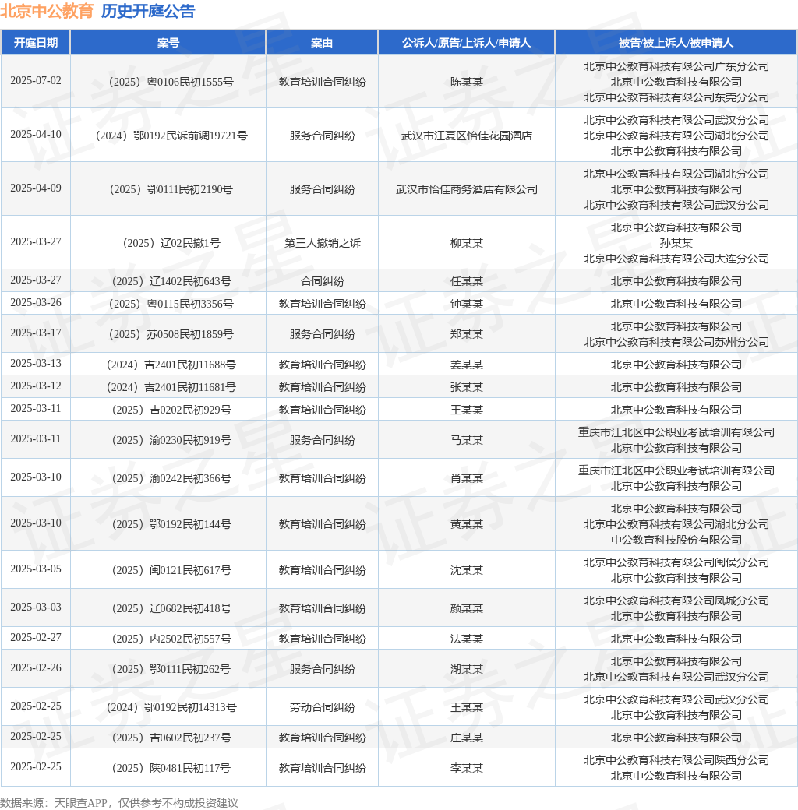The image size is (798, 810).
Task: Select case number (2025)吉0602民初237号
Action: tap(168, 738)
